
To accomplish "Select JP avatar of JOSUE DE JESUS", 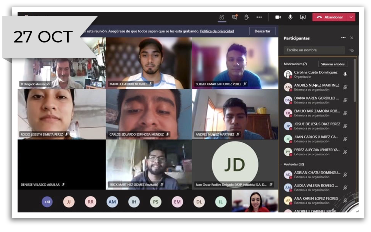I will [x=288, y=126].
